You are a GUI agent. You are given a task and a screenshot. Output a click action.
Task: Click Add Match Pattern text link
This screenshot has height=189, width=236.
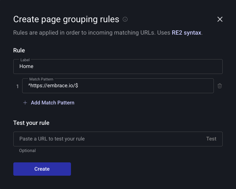click(x=53, y=103)
